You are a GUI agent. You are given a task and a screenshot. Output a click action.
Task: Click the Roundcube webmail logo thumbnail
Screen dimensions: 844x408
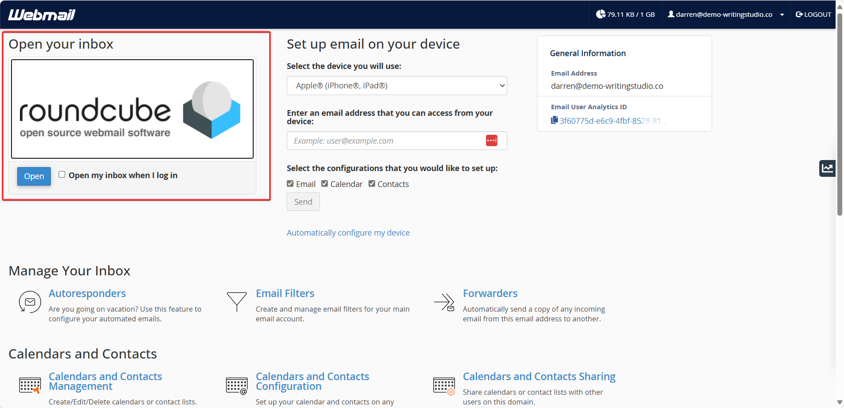(x=132, y=109)
